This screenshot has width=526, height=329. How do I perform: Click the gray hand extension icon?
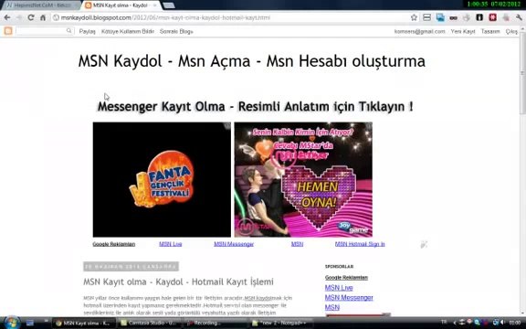point(467,17)
